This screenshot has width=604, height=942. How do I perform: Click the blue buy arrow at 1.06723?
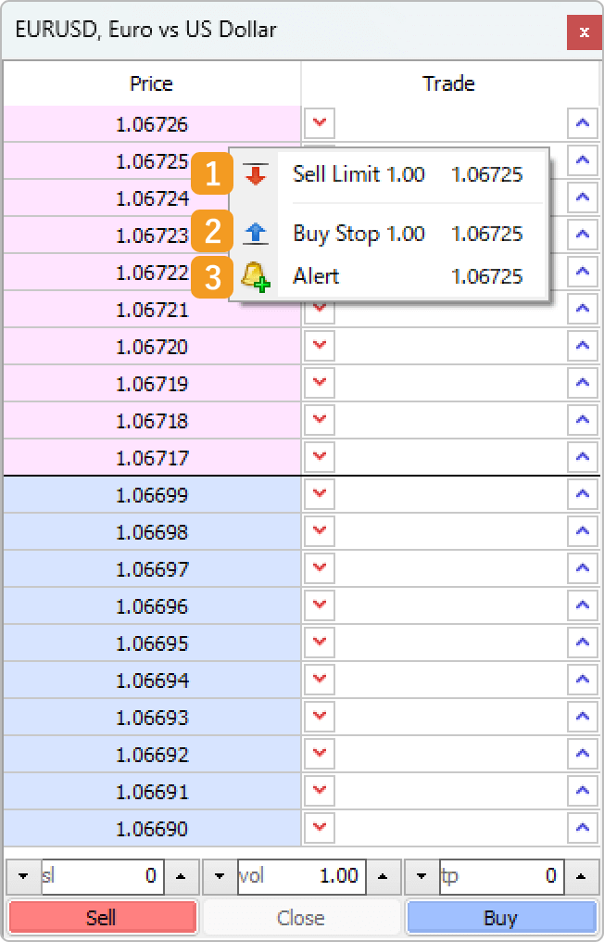pos(583,235)
